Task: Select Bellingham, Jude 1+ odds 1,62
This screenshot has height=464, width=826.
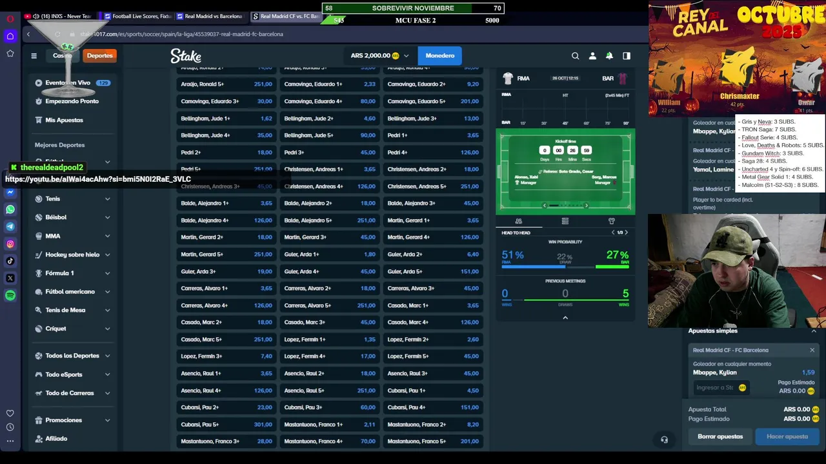Action: (227, 119)
